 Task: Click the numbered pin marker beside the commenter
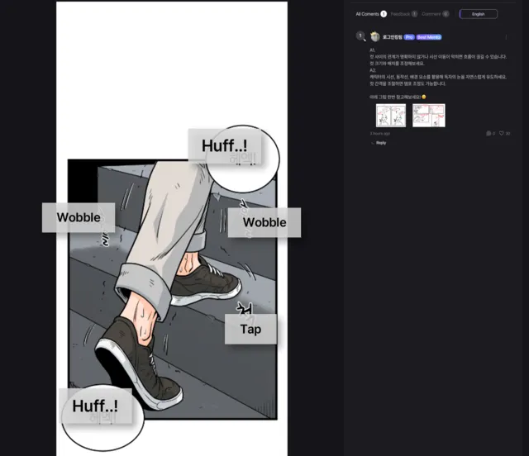click(360, 36)
